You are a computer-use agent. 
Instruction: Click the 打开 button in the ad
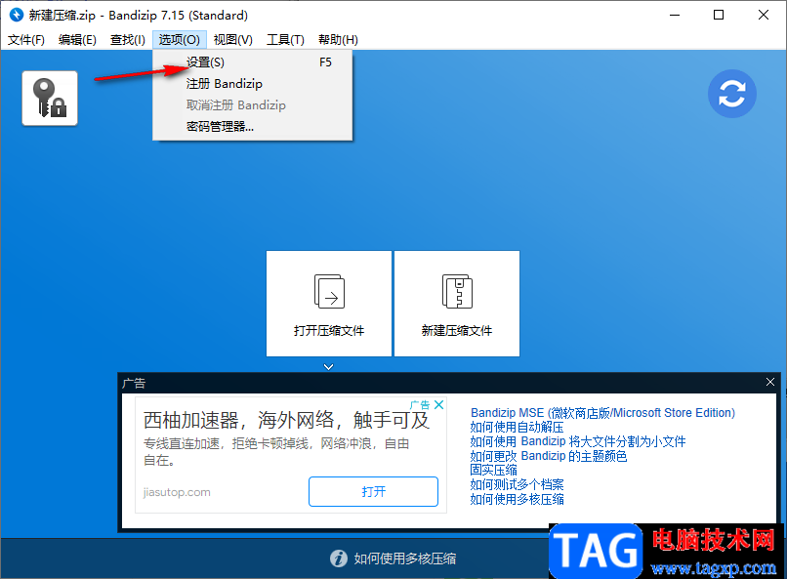pyautogui.click(x=373, y=491)
